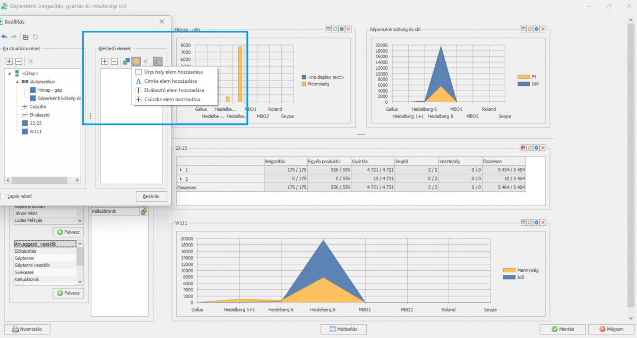Toggle the Lapok nézet checkbox

point(4,197)
